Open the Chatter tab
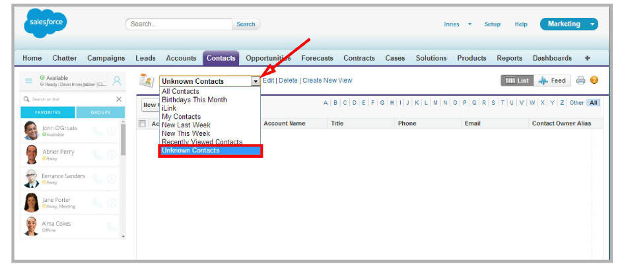The image size is (624, 268). coord(65,58)
